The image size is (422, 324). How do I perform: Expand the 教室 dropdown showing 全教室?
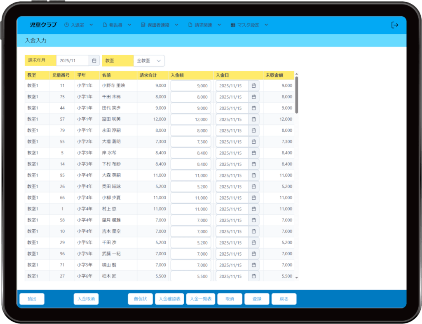click(149, 61)
